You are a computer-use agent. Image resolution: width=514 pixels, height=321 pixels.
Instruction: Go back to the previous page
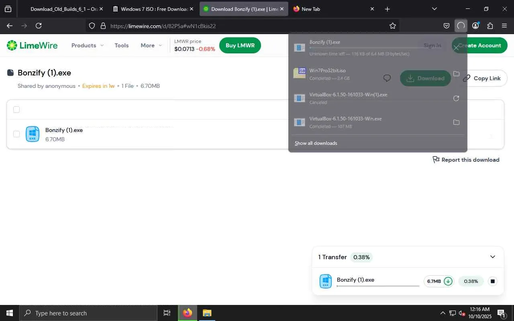coord(10,26)
